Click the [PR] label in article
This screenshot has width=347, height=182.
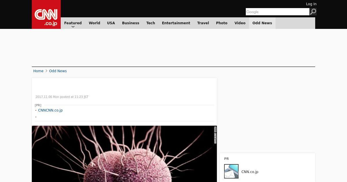pos(38,105)
